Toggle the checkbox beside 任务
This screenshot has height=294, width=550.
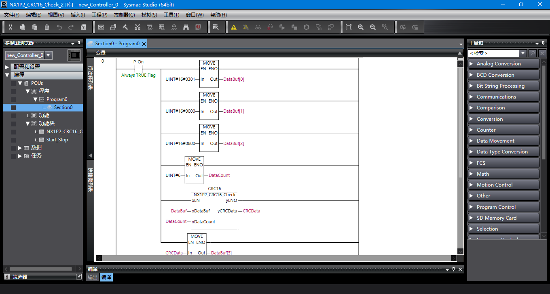coord(13,156)
